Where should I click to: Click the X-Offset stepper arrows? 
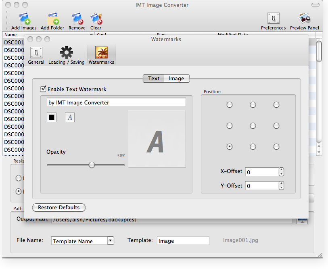(x=281, y=172)
